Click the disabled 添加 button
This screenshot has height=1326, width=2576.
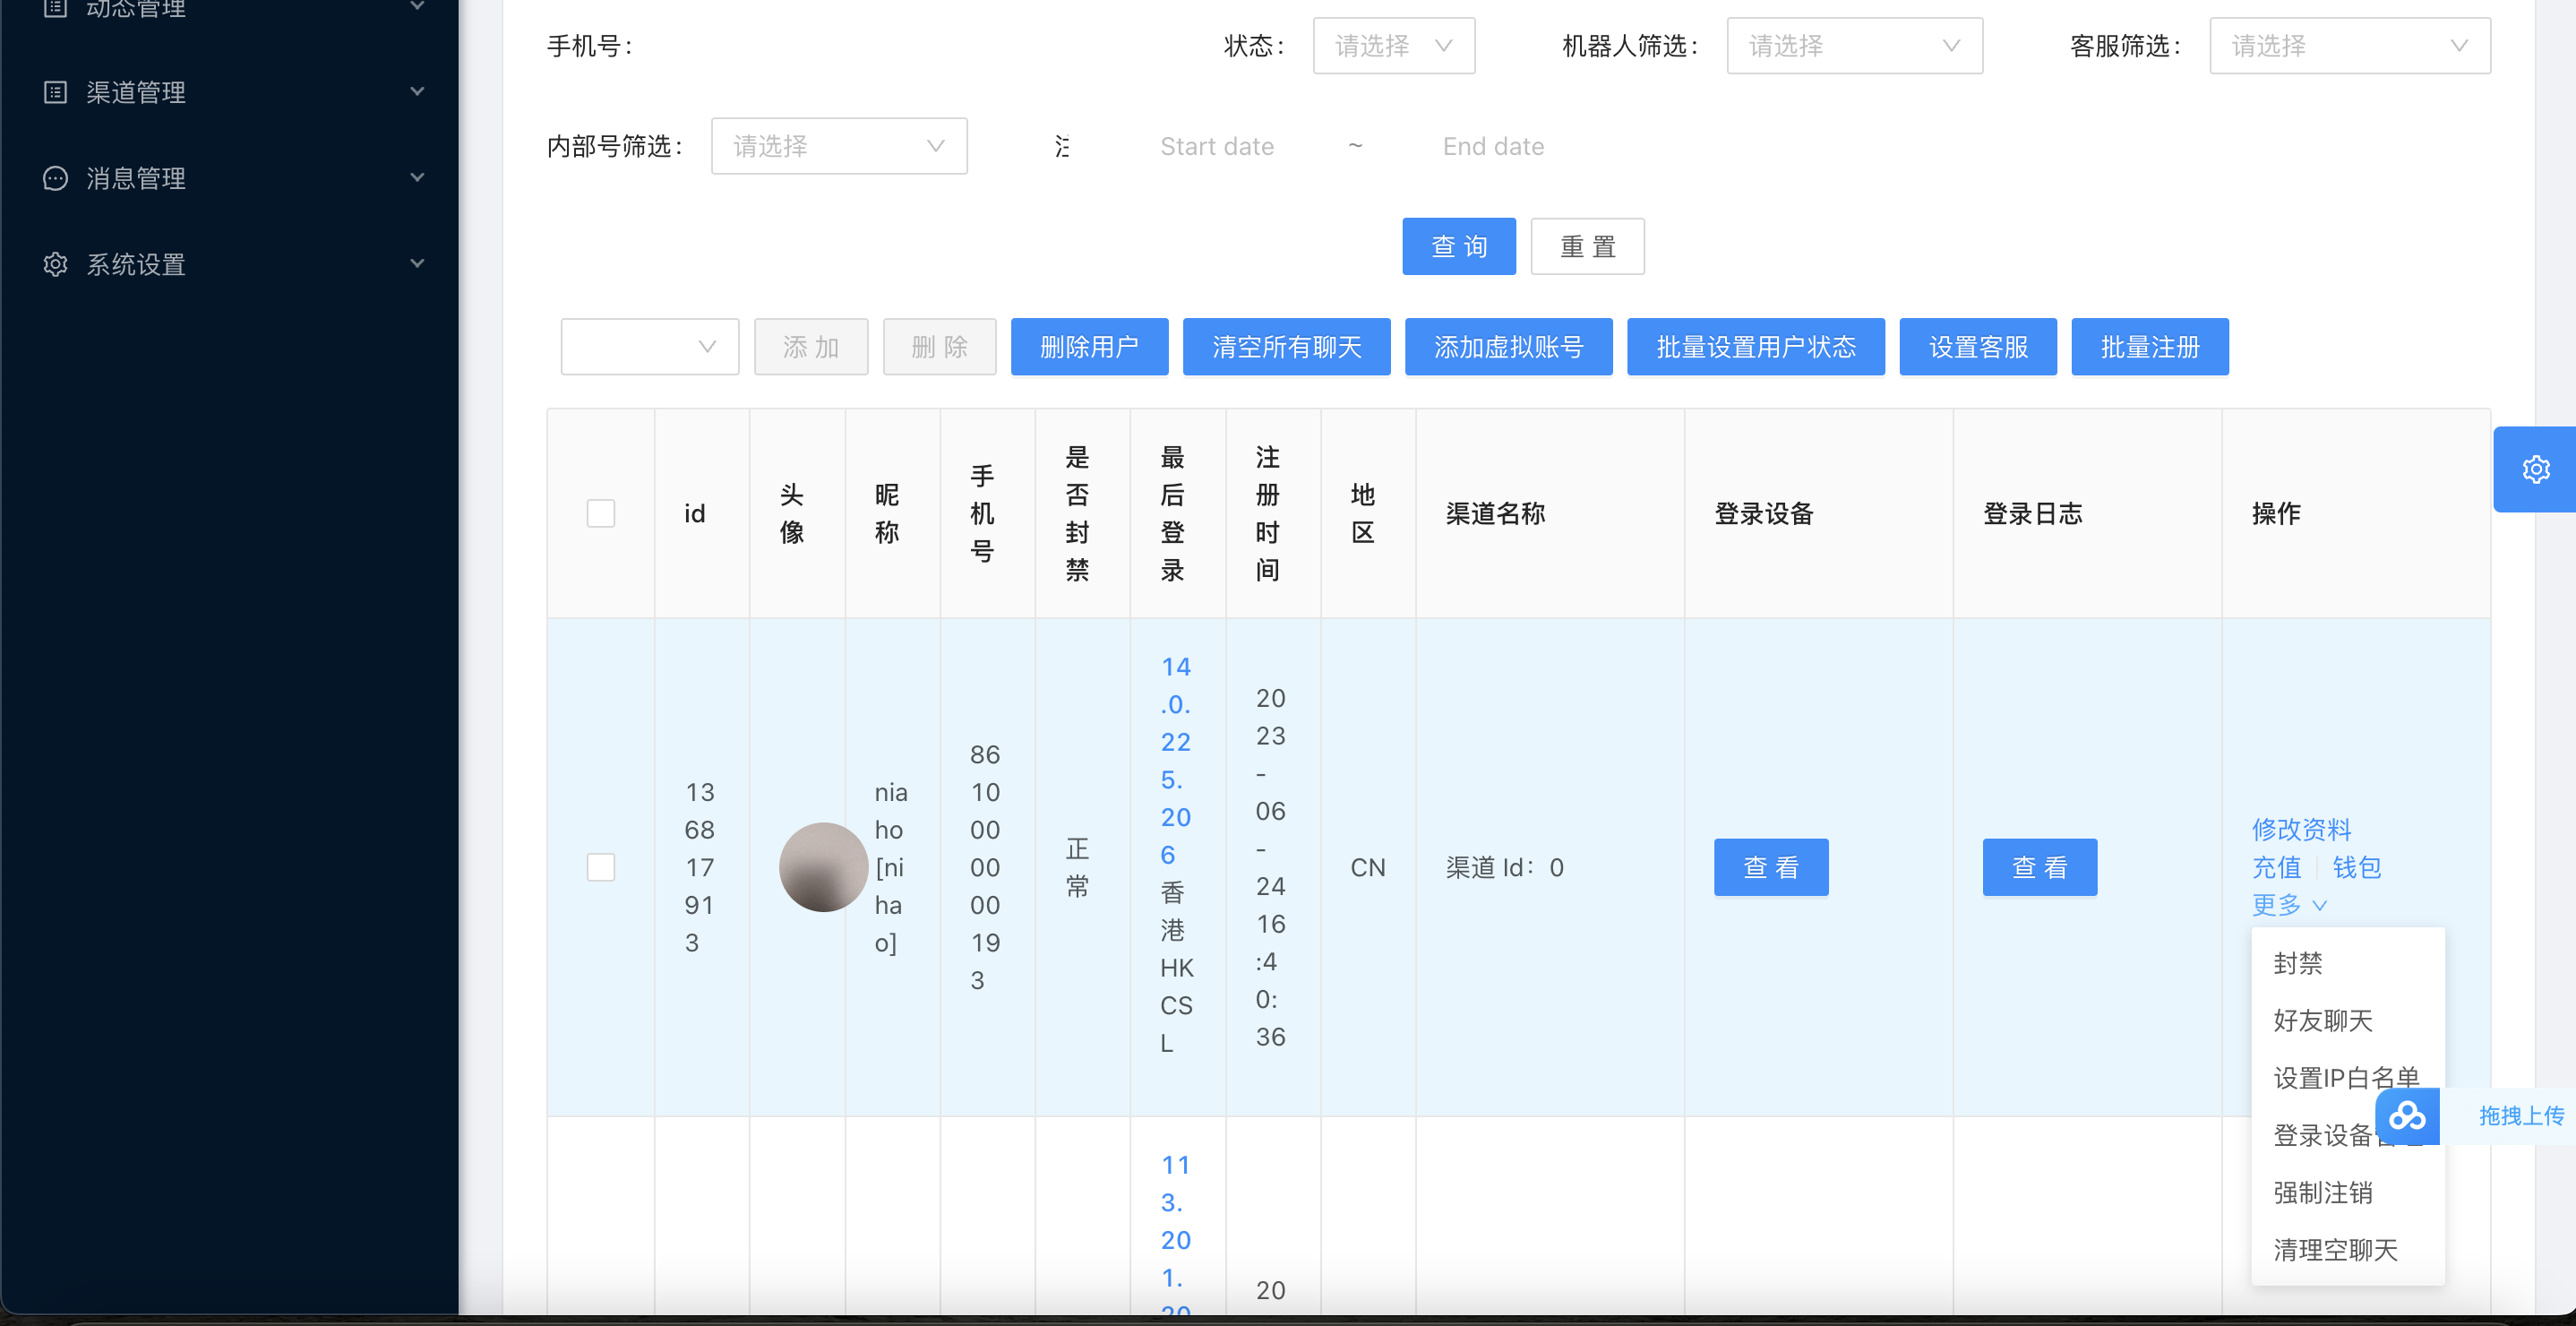click(811, 347)
